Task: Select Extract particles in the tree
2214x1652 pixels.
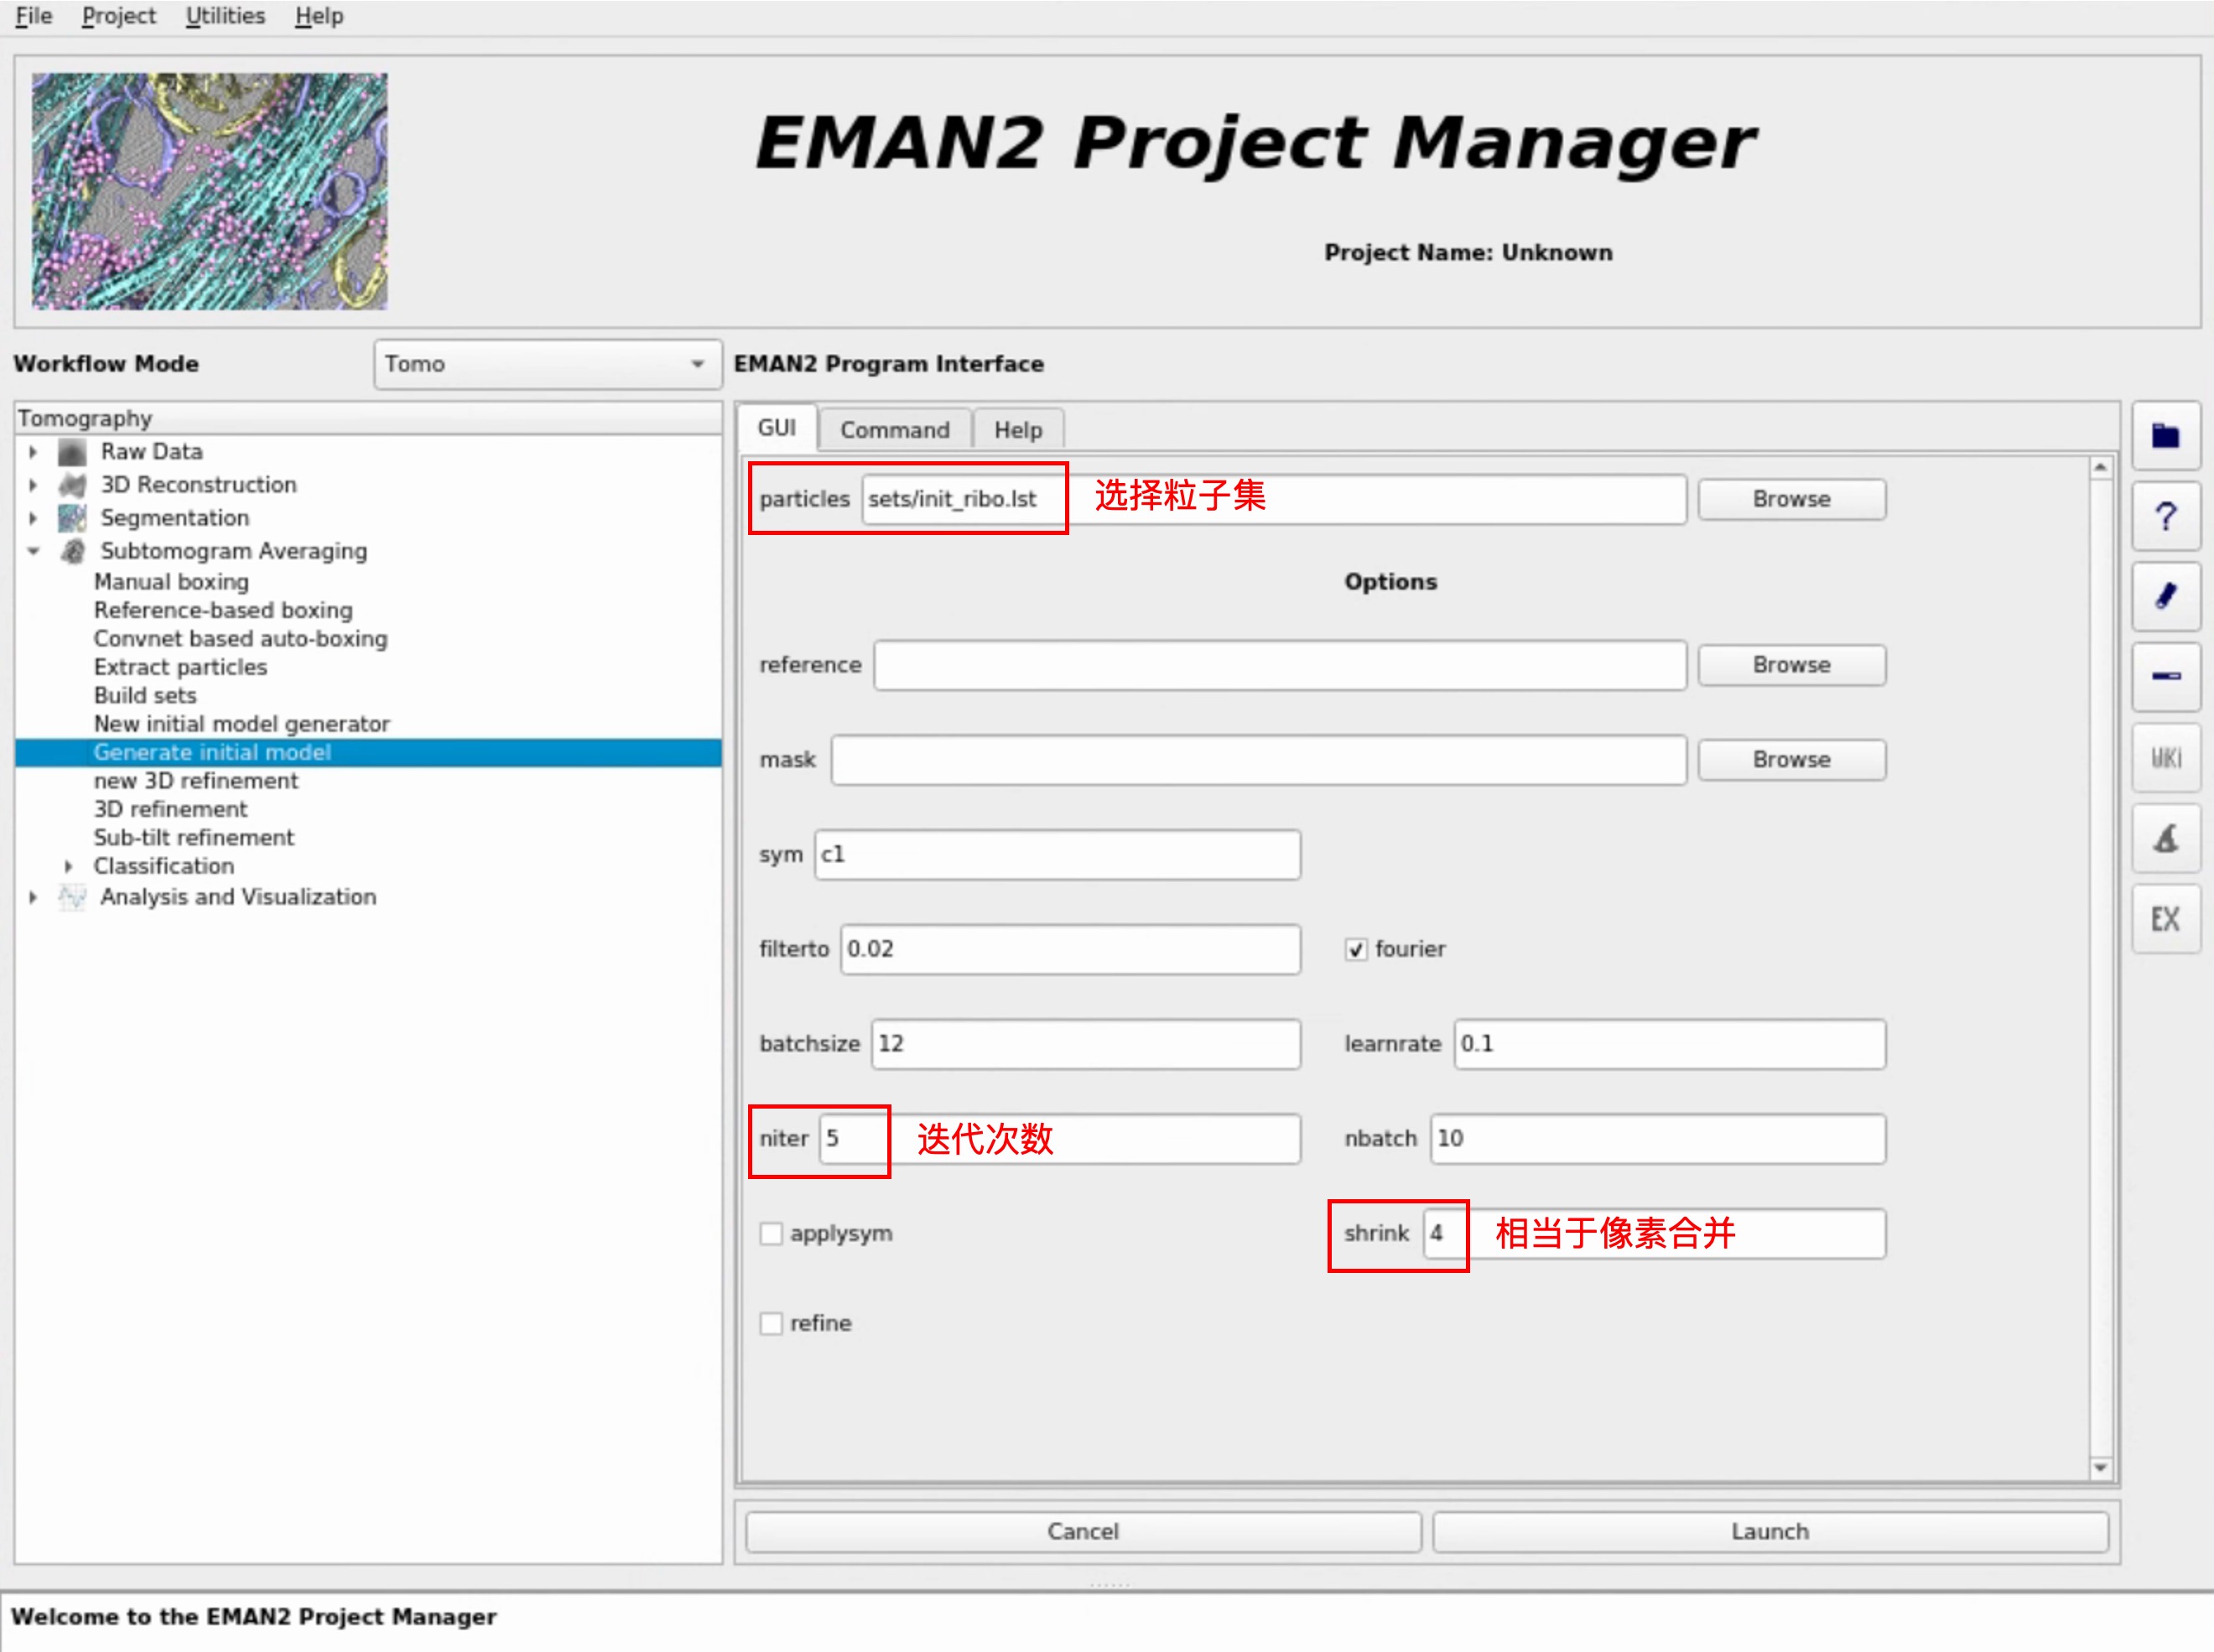Action: 180,667
